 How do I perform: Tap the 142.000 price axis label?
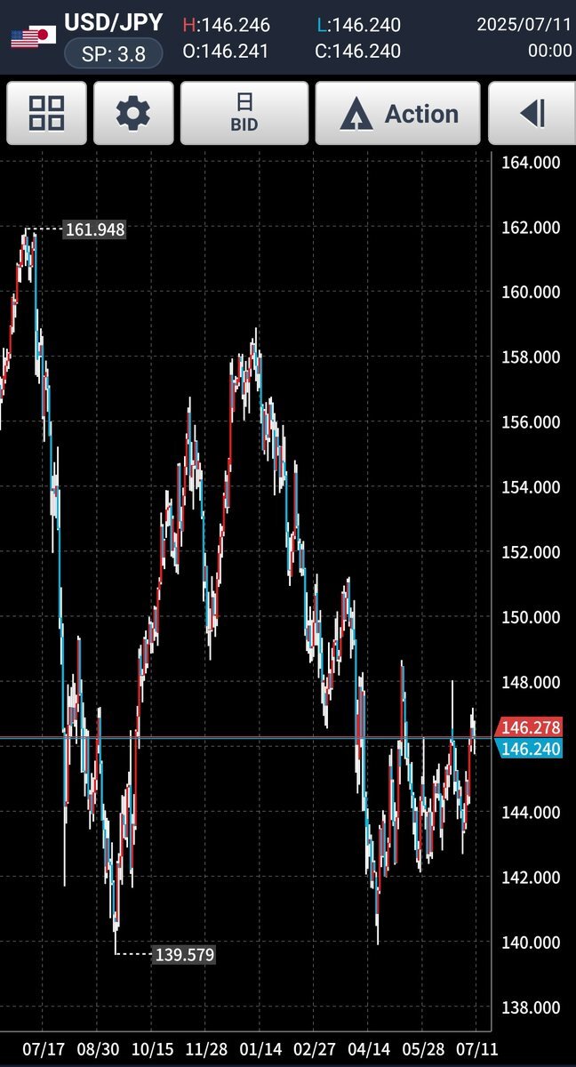point(531,878)
